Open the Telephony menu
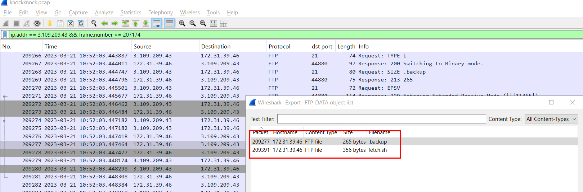Screen dimensions: 583x192 (x=161, y=13)
